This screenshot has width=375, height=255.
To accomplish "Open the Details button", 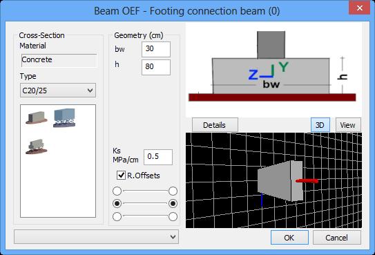I will [215, 125].
